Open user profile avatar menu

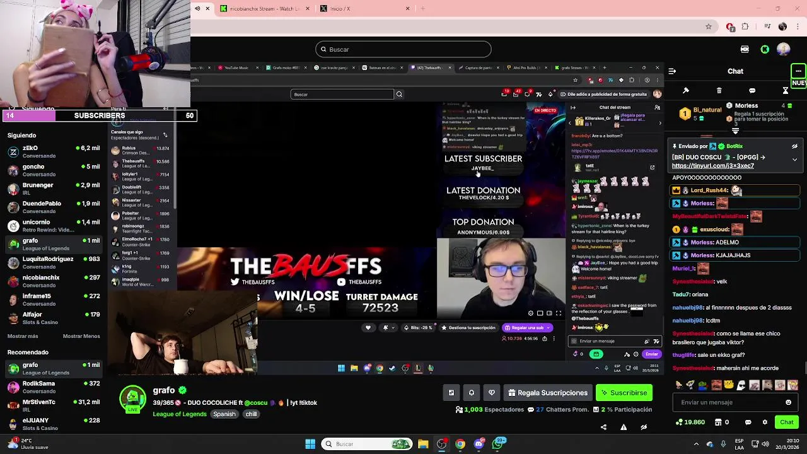(783, 49)
